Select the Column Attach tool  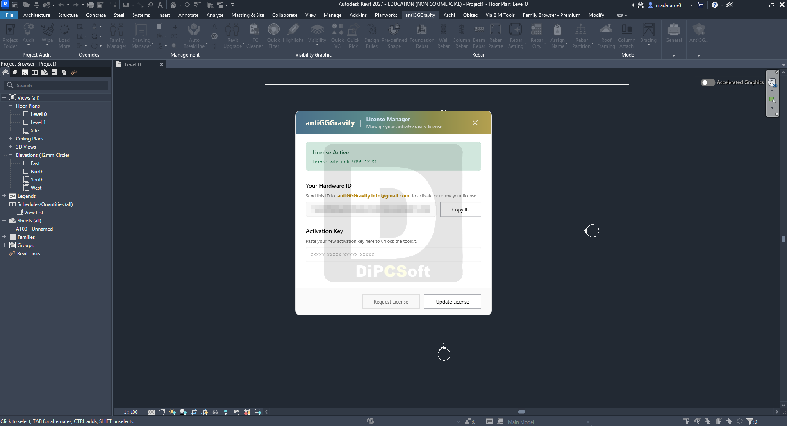[626, 36]
